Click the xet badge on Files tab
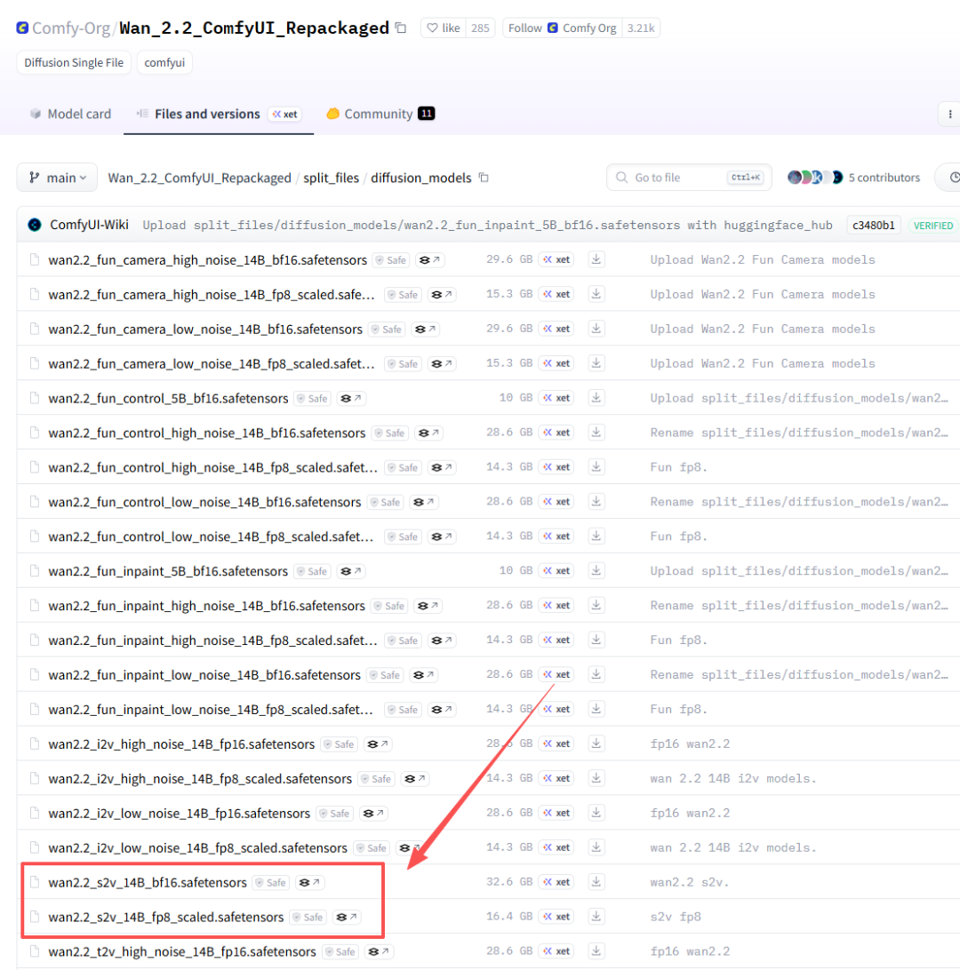This screenshot has height=970, width=960. point(284,114)
